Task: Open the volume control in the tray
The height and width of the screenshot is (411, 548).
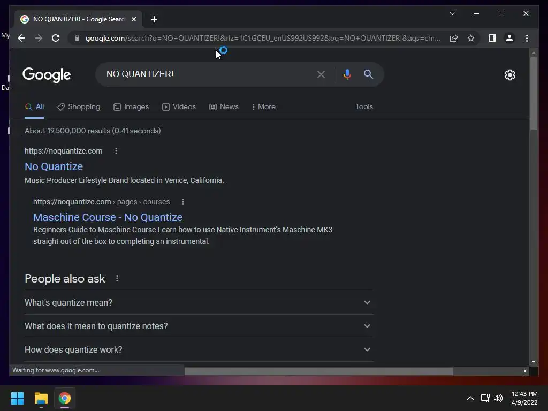Action: 498,398
